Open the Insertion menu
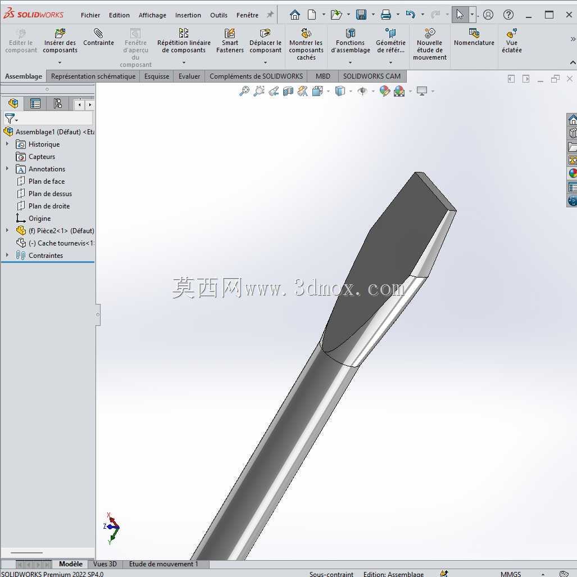 tap(188, 15)
